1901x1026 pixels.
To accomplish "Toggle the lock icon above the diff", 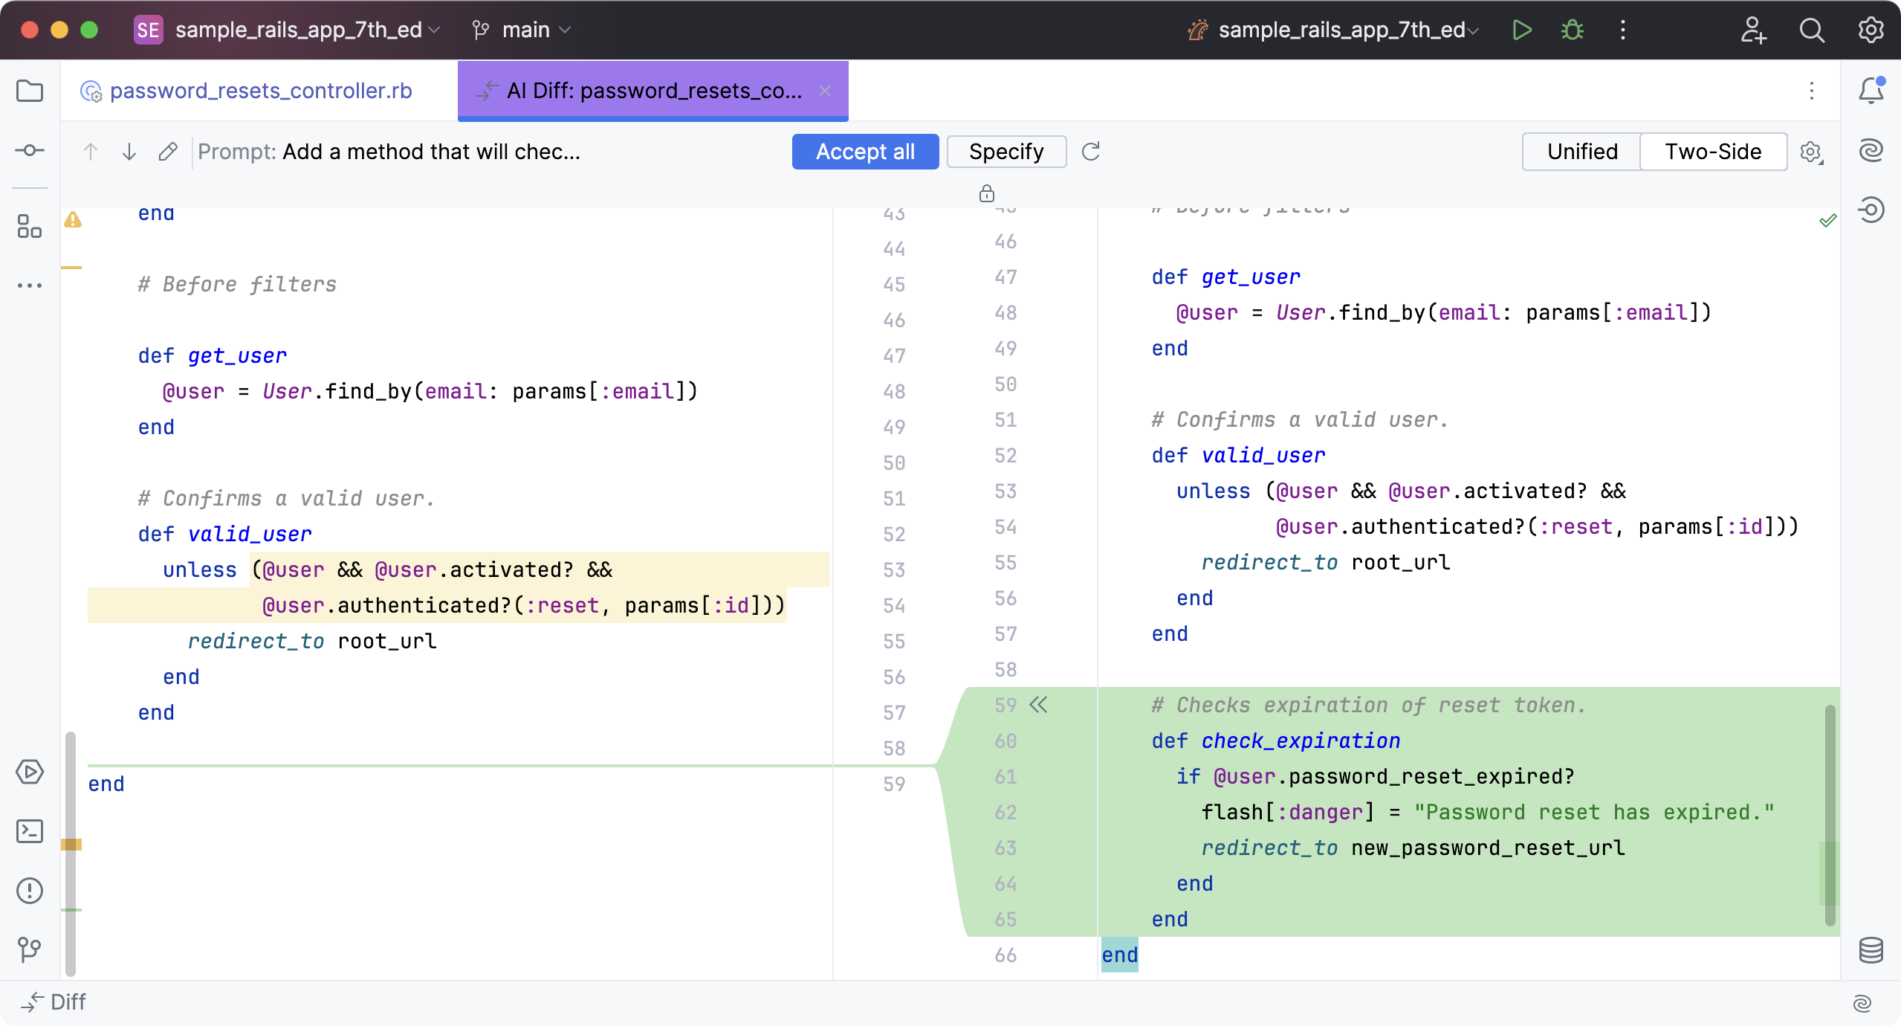I will coord(986,193).
